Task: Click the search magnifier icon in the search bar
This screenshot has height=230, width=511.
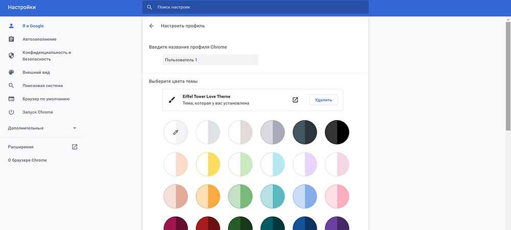Action: pos(150,7)
